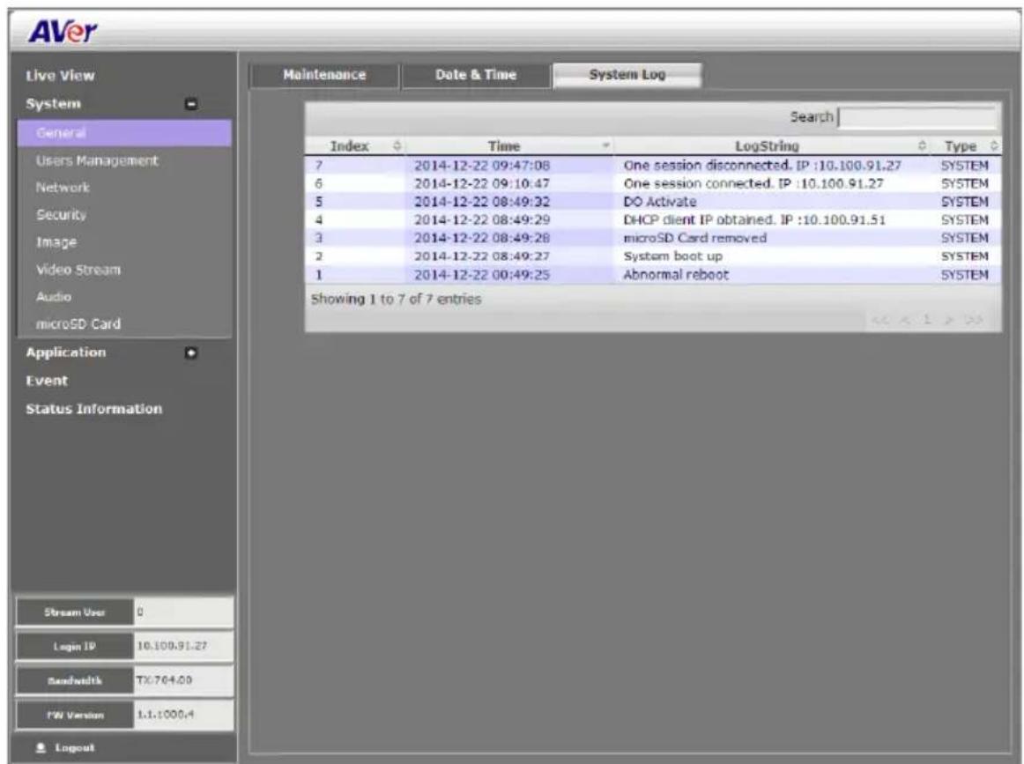Click the Type column header
Image resolution: width=1024 pixels, height=764 pixels.
pyautogui.click(x=960, y=146)
